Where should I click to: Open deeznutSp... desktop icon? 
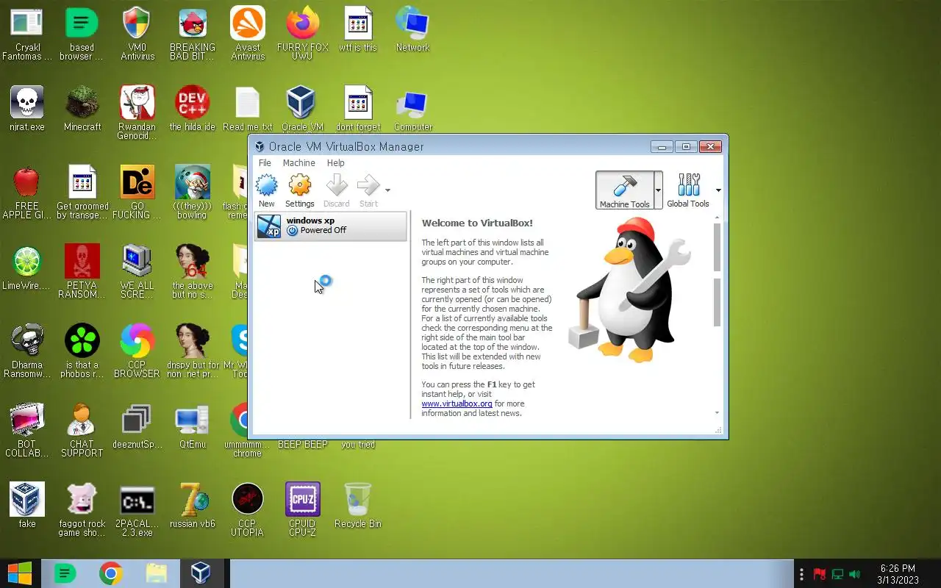point(137,426)
